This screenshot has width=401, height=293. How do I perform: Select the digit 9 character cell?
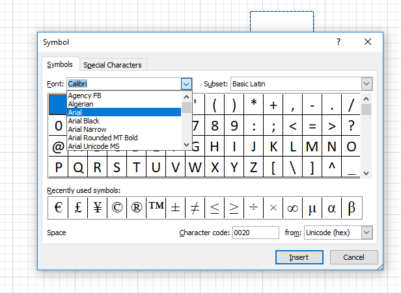click(x=234, y=125)
